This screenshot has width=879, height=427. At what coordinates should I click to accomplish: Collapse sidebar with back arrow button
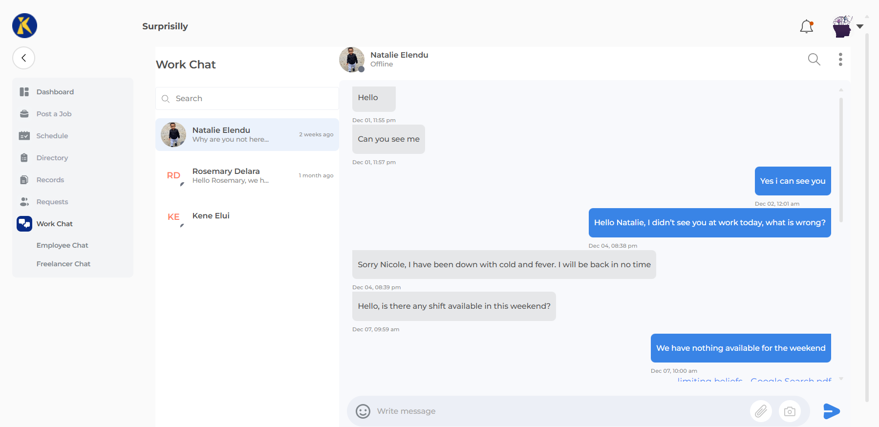[23, 58]
